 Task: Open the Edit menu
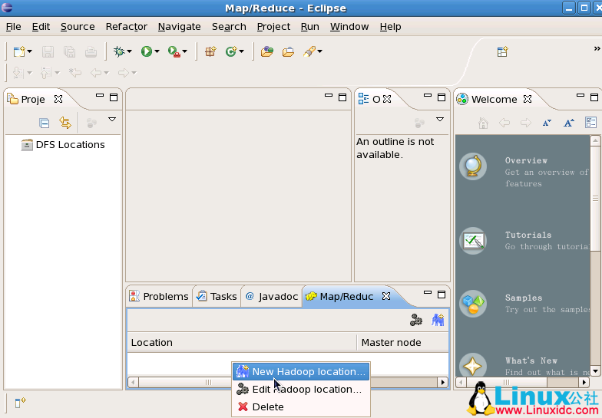[x=41, y=26]
